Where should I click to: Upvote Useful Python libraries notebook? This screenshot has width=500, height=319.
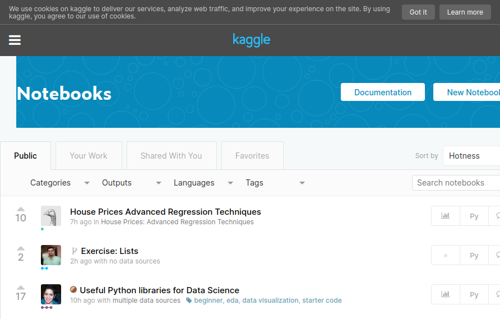point(21,288)
